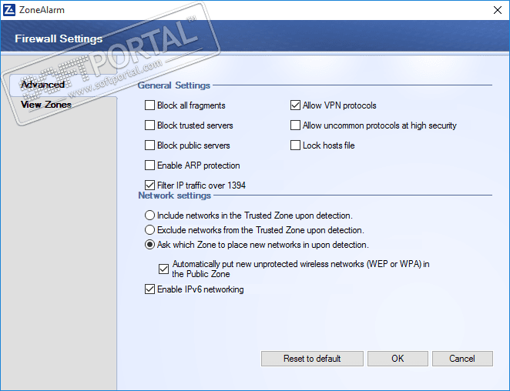This screenshot has height=391, width=510.
Task: Check the Block trusted servers option
Action: click(x=150, y=125)
